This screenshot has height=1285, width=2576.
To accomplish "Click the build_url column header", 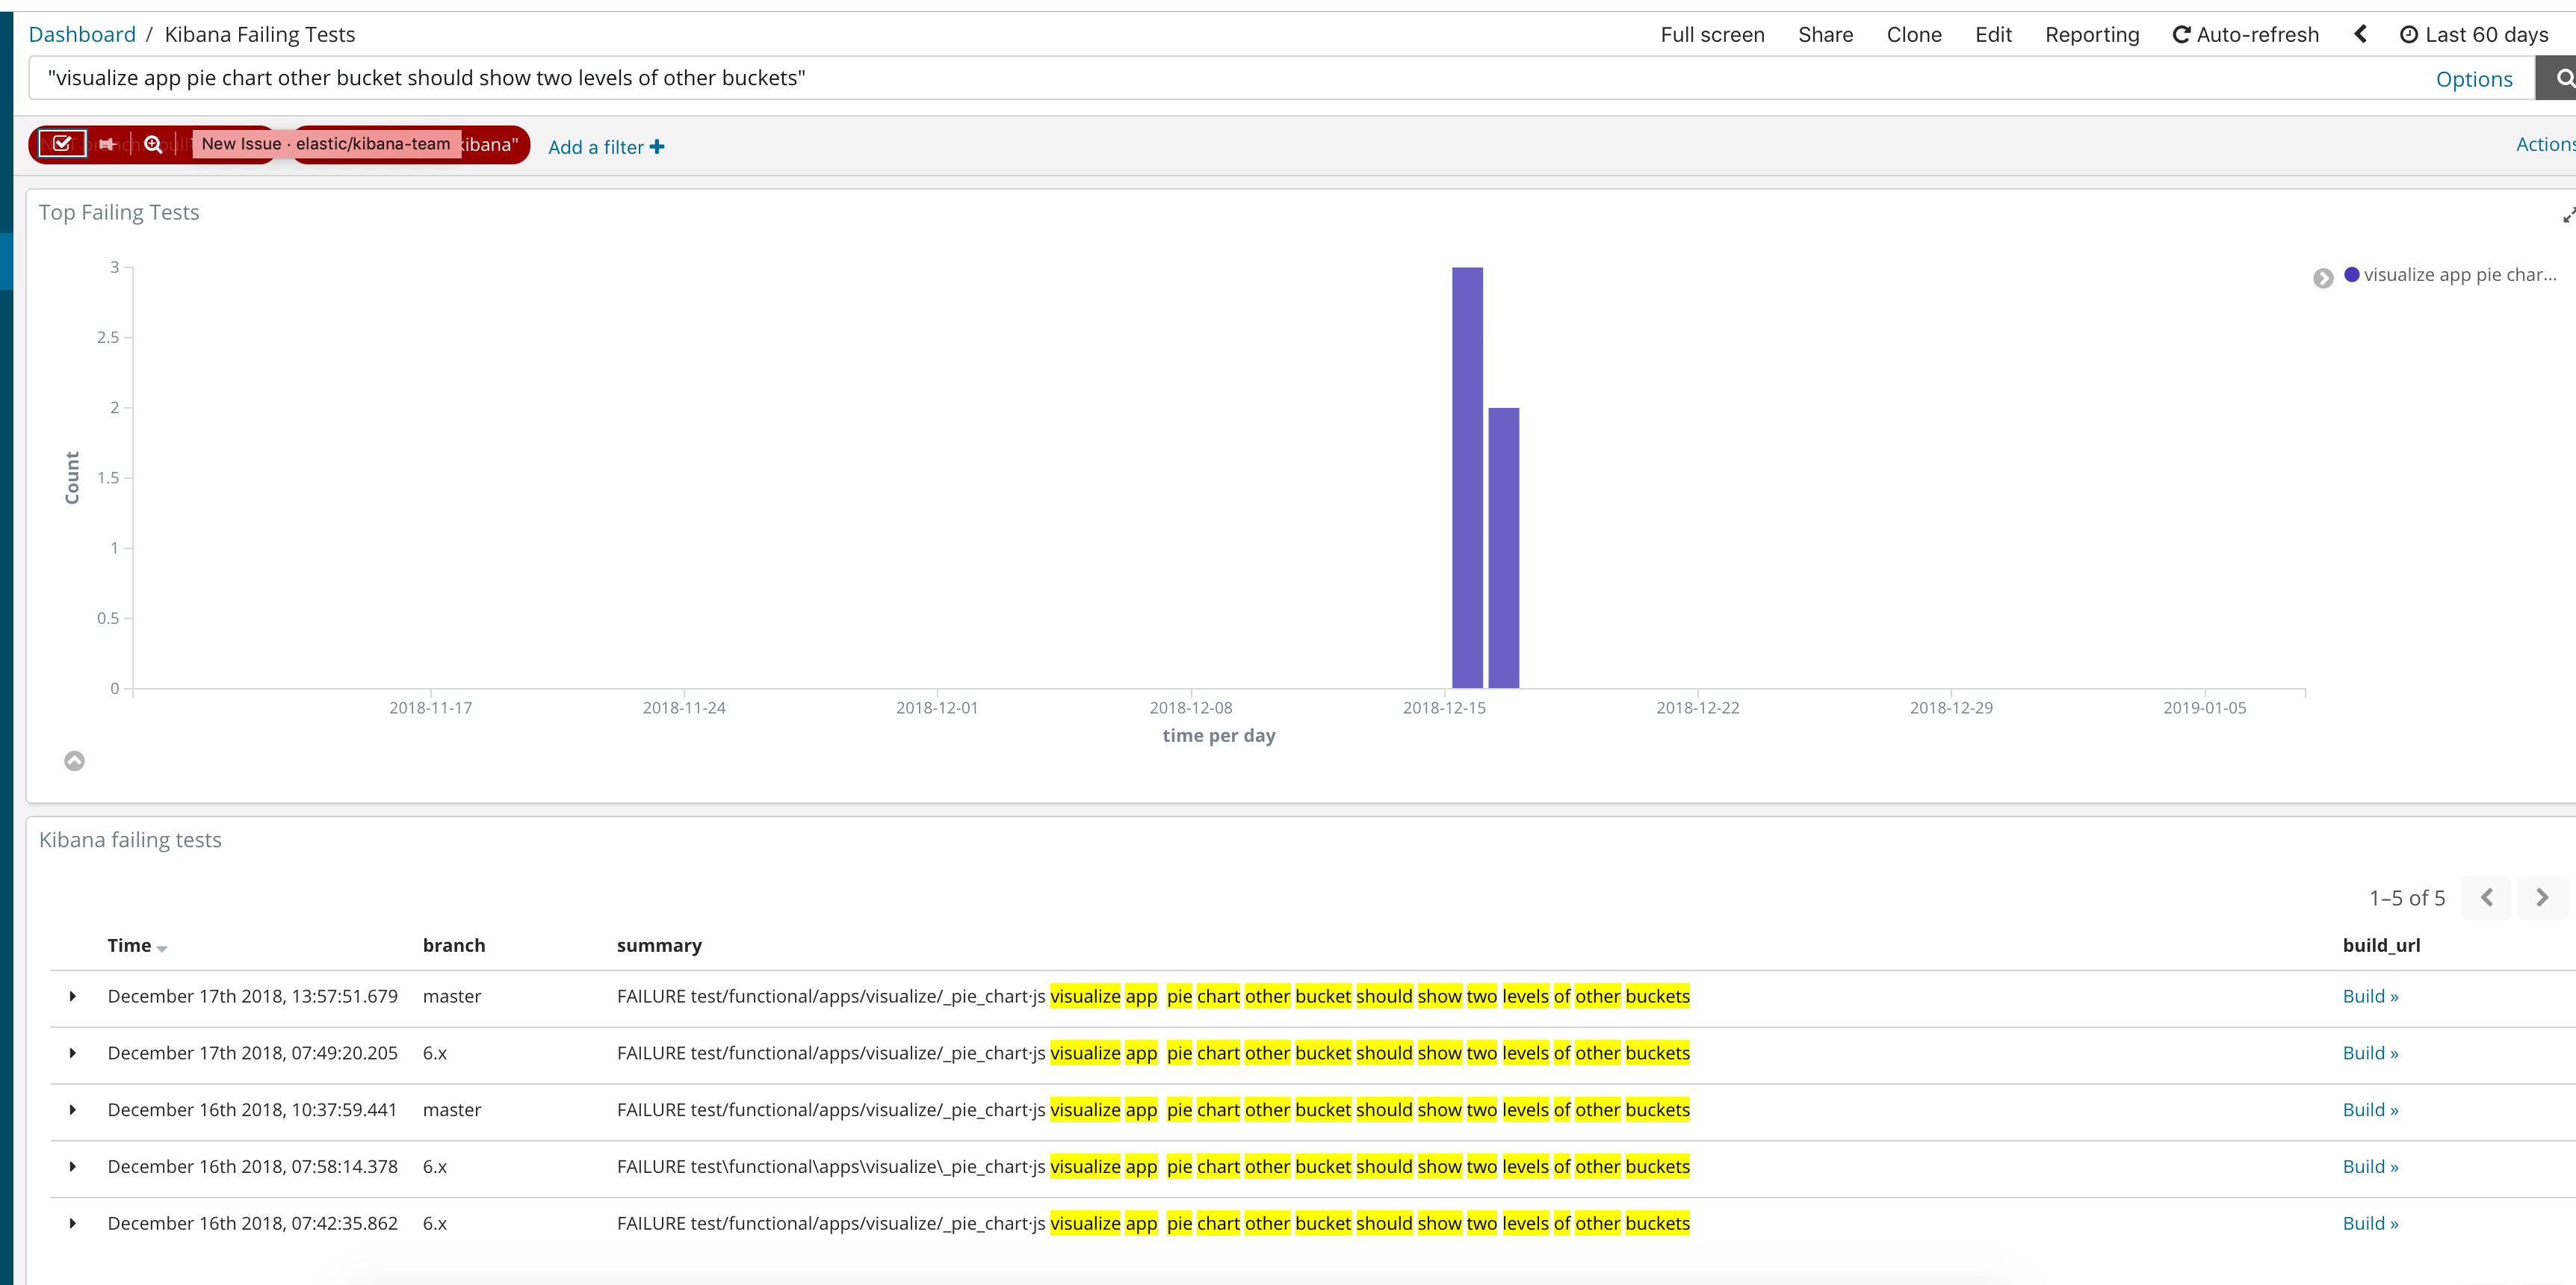I will [2381, 945].
